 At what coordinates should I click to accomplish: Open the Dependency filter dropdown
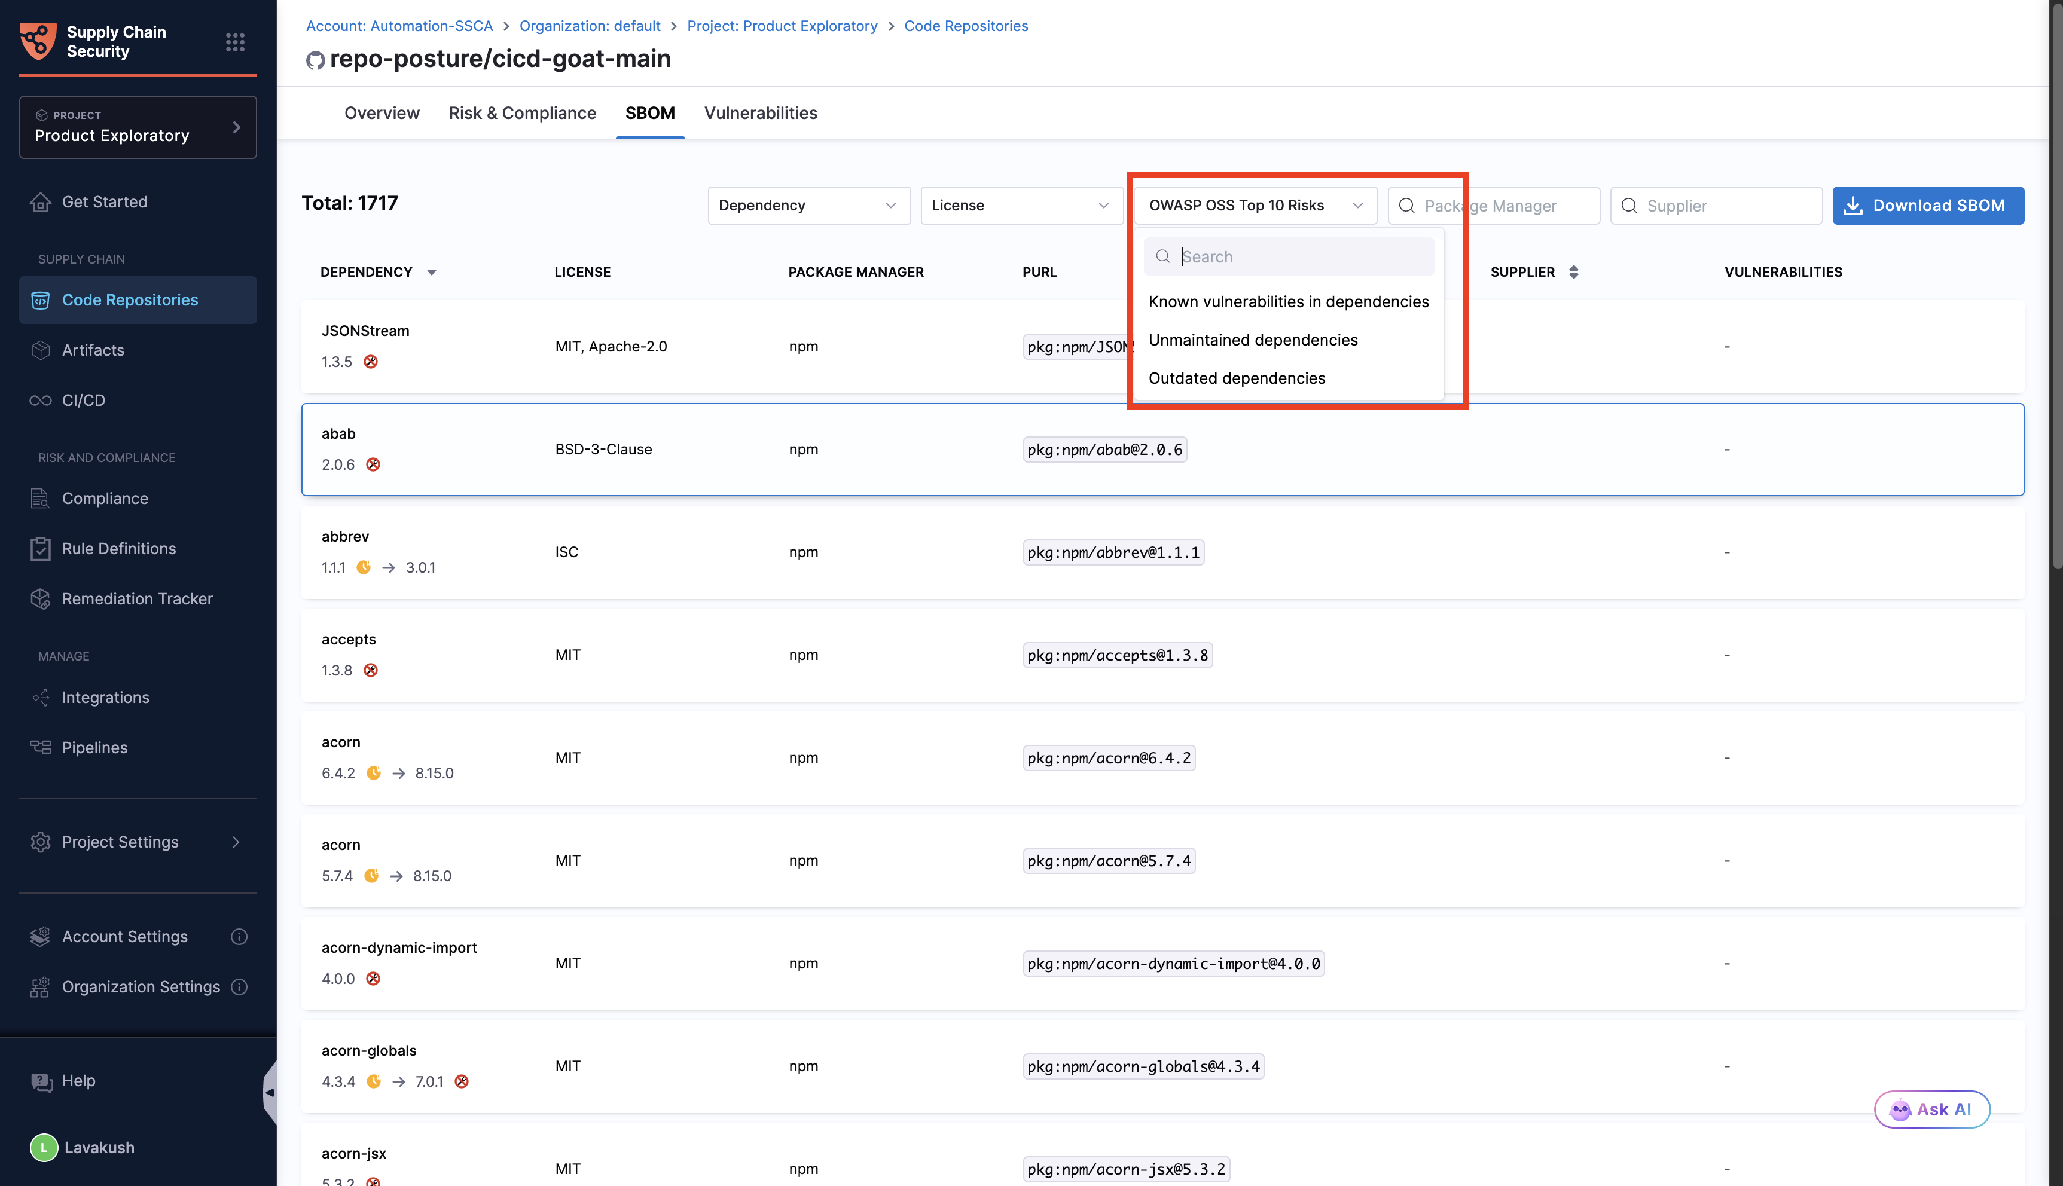pyautogui.click(x=808, y=205)
